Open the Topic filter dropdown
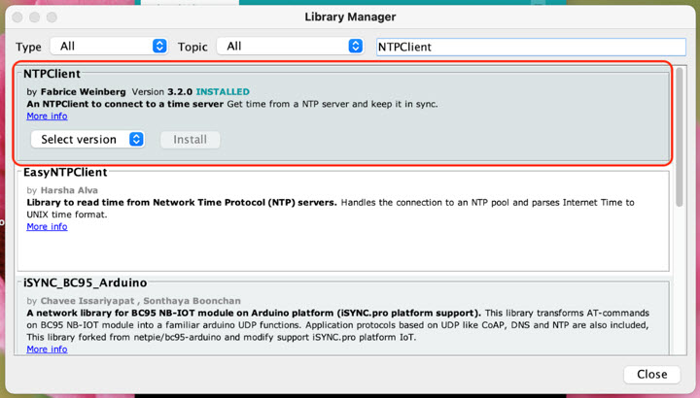Screen dimensions: 700x398 pyautogui.click(x=289, y=47)
